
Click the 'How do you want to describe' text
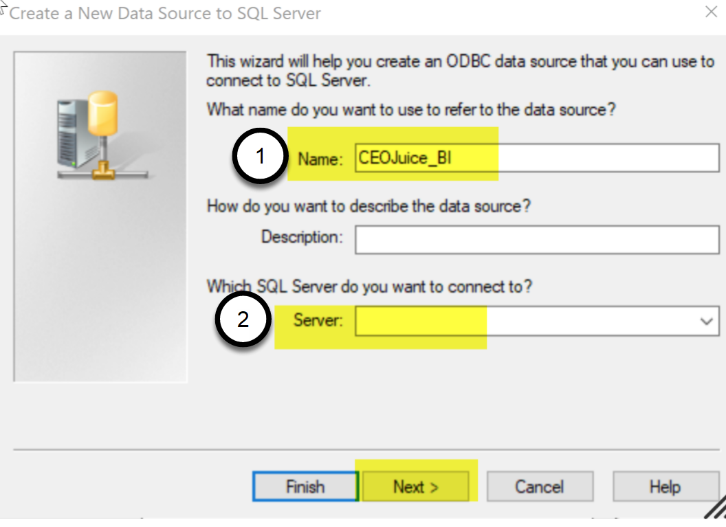click(x=368, y=206)
